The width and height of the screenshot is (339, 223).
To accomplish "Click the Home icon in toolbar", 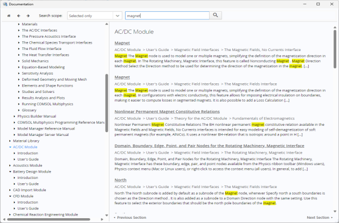I will [9, 16].
